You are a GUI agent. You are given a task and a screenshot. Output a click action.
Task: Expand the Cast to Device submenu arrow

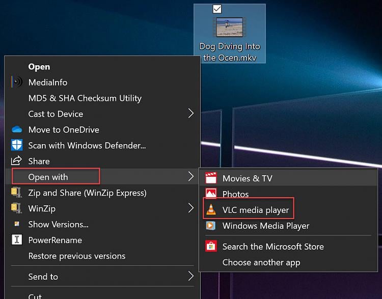point(191,113)
